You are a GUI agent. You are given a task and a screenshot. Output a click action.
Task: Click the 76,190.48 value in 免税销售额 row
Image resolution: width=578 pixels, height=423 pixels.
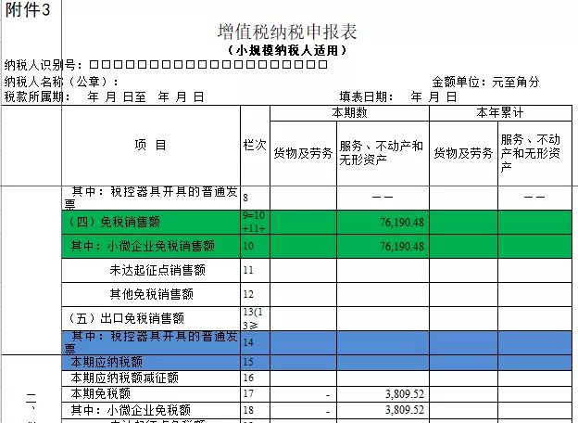402,223
